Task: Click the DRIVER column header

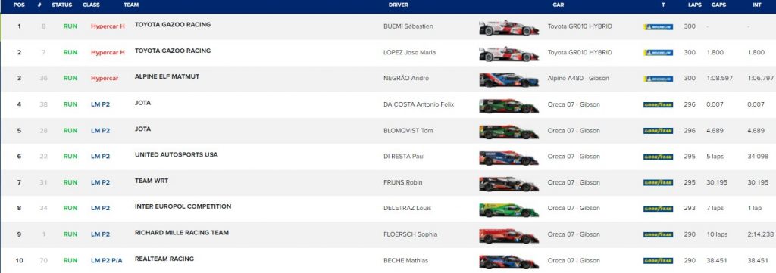Action: (399, 5)
